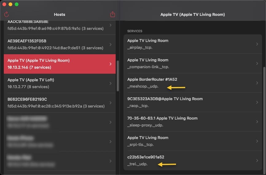The height and width of the screenshot is (175, 266).
Task: Open c22b53e1ce901a52 _trel._udp. service
Action: click(193, 160)
